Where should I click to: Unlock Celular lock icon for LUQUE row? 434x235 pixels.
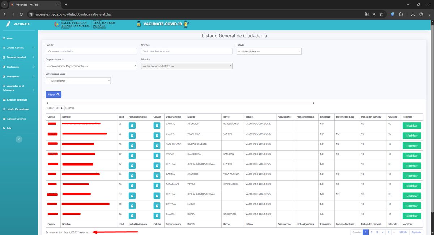tap(157, 206)
